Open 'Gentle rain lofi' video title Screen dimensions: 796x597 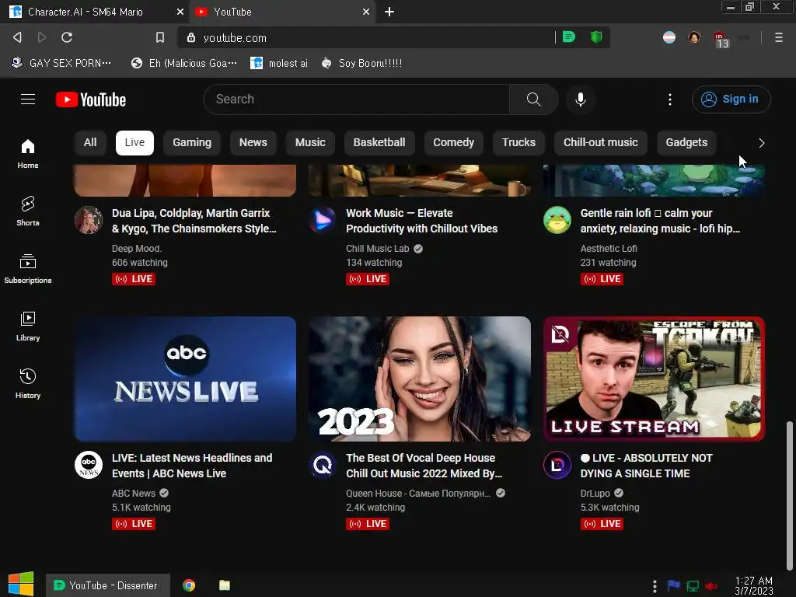tap(660, 221)
